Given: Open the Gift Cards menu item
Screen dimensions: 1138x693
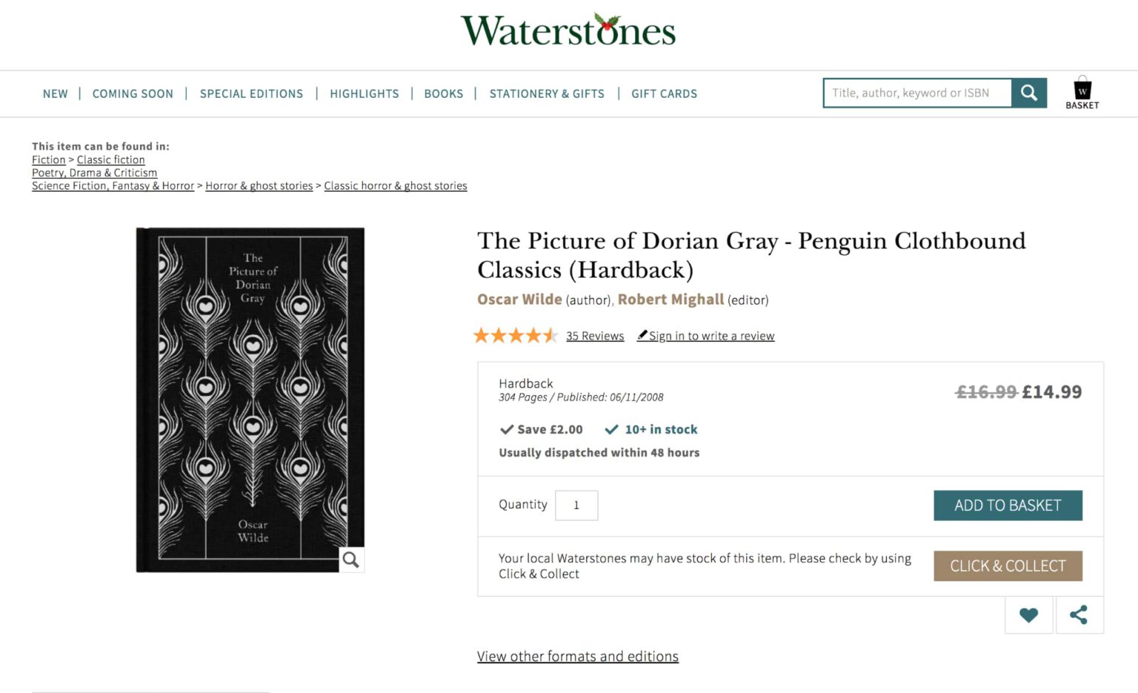Looking at the screenshot, I should tap(664, 94).
